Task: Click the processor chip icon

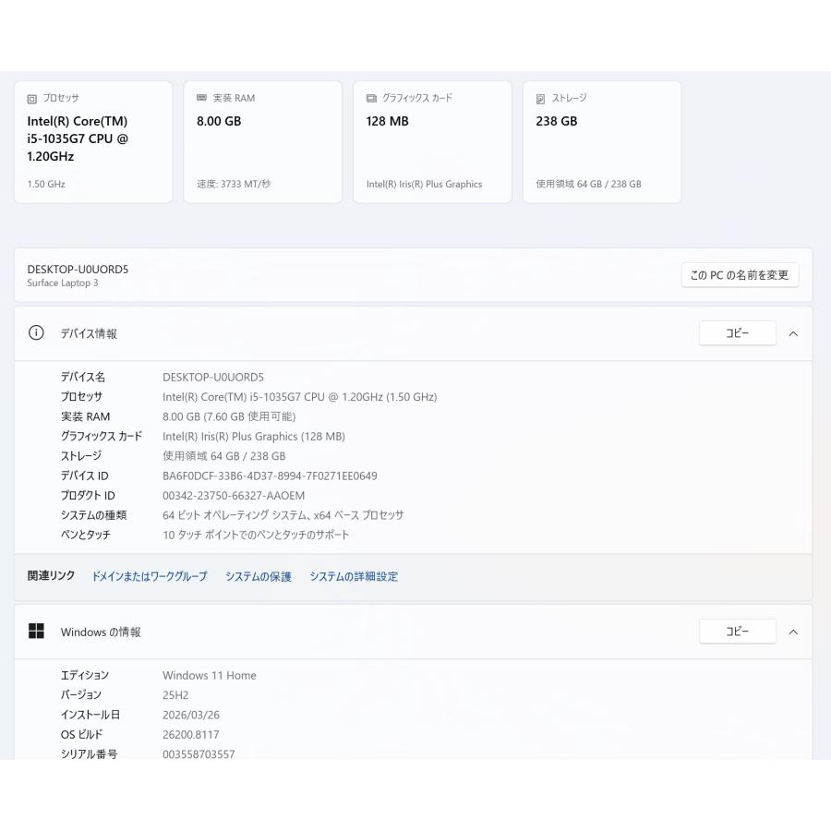Action: (31, 99)
